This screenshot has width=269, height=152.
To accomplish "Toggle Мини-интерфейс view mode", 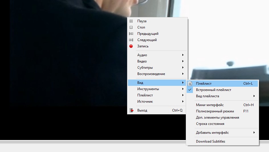I will point(210,105).
